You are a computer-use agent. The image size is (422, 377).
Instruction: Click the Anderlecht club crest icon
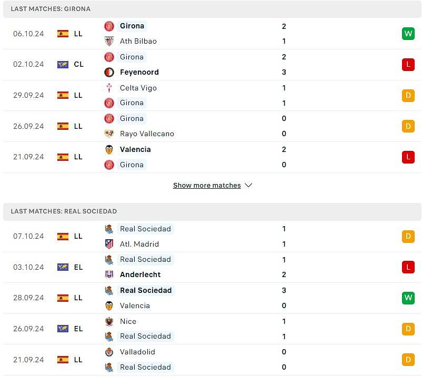click(x=109, y=274)
